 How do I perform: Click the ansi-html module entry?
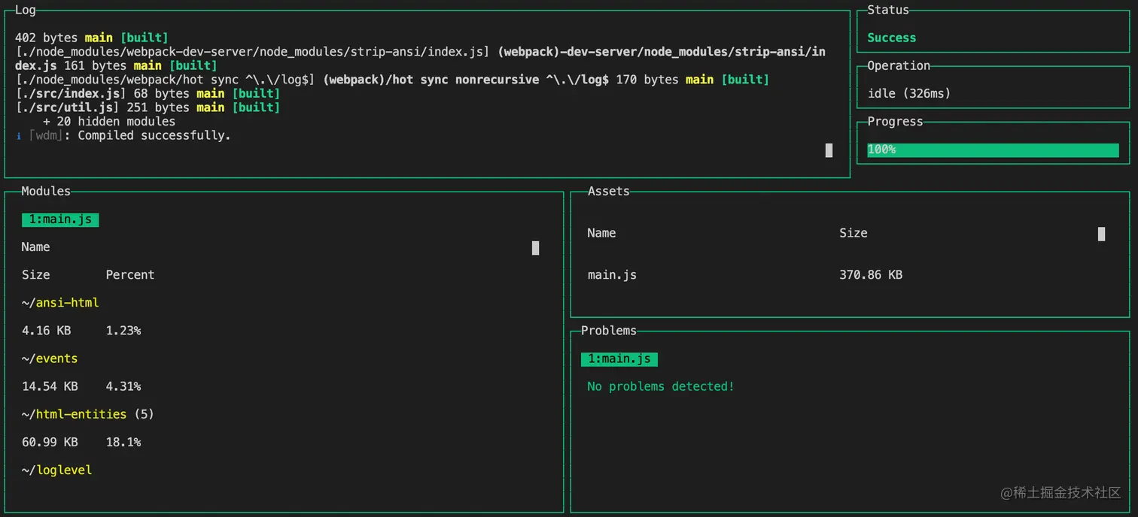pyautogui.click(x=60, y=302)
